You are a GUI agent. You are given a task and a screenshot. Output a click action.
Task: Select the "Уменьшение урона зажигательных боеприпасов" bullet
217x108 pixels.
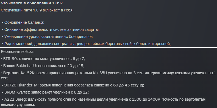coord(49,37)
